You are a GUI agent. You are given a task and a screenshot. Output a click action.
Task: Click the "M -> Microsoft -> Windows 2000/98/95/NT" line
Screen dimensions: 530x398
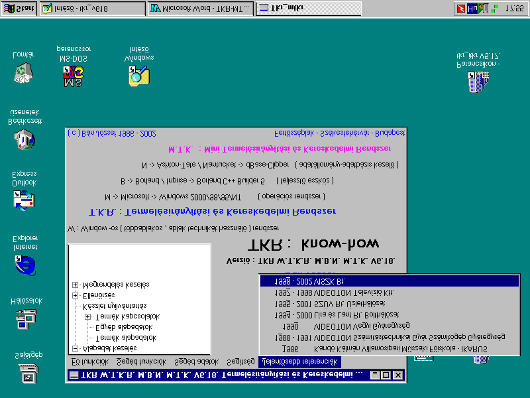click(x=215, y=196)
